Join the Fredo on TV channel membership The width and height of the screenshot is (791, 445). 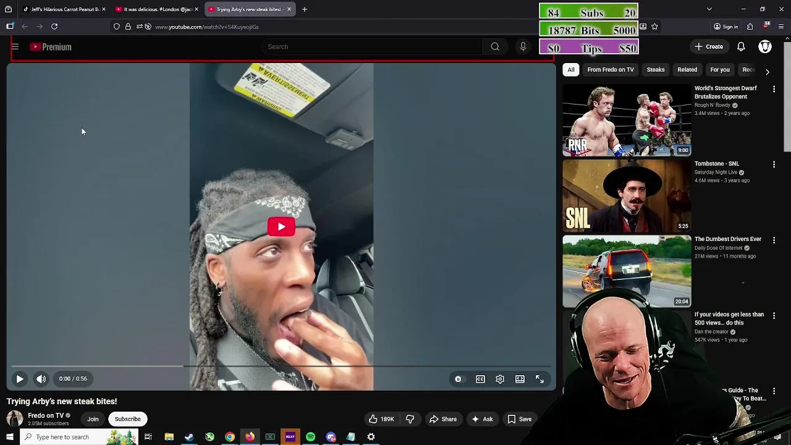pos(93,419)
